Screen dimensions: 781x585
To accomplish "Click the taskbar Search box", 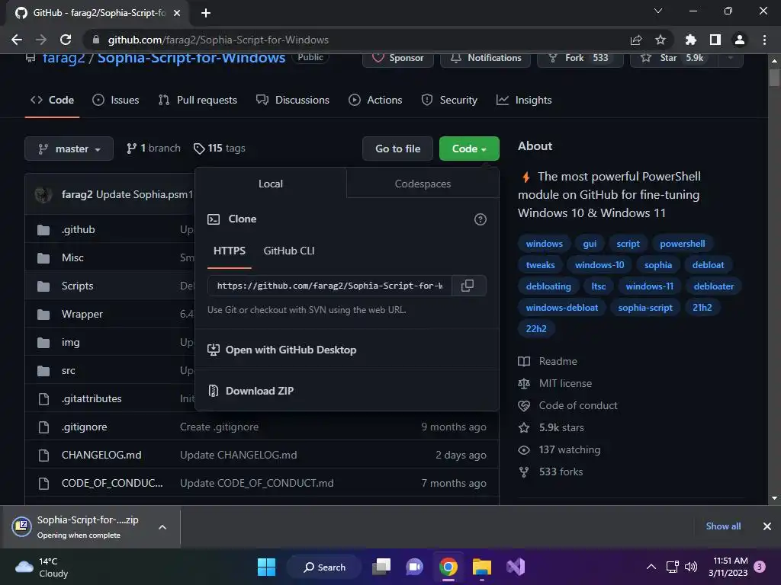I will pos(324,567).
